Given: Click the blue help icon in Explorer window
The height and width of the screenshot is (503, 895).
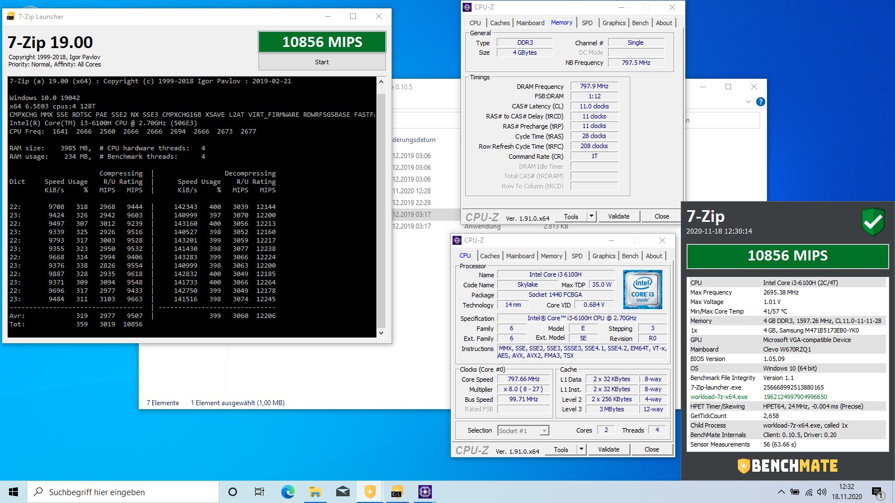Looking at the screenshot, I should [761, 102].
